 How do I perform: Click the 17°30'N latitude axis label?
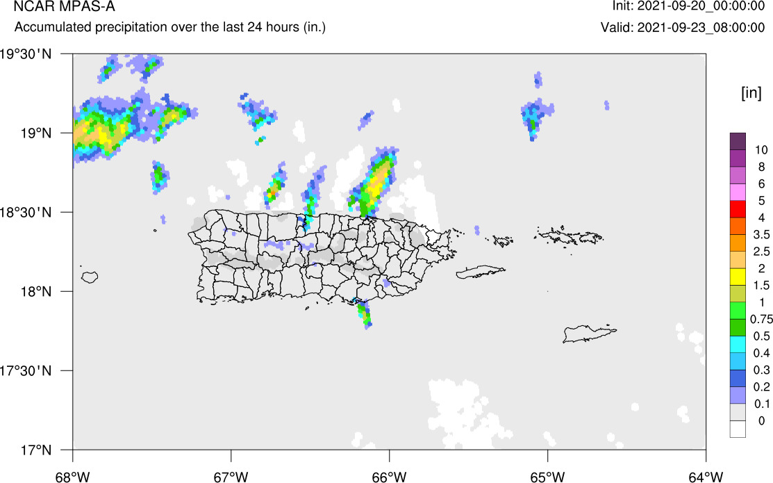pos(26,370)
